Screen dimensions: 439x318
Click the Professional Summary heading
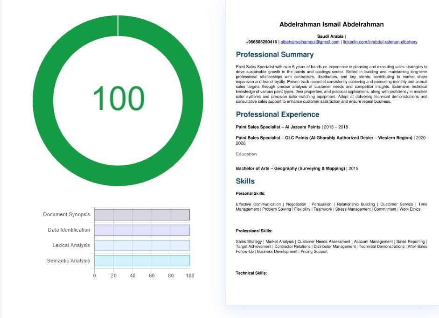(274, 55)
